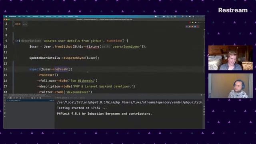Click the fromGithub method call
The image size is (256, 144).
pos(64,46)
